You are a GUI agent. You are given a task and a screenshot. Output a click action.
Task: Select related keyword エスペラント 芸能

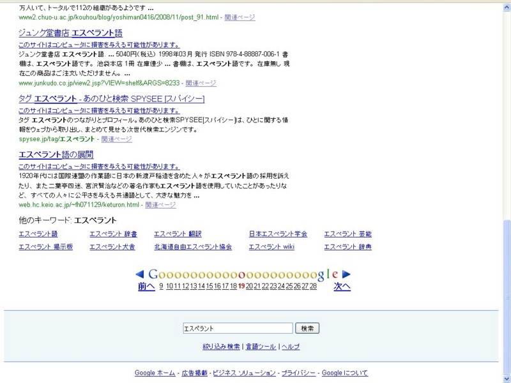(347, 234)
